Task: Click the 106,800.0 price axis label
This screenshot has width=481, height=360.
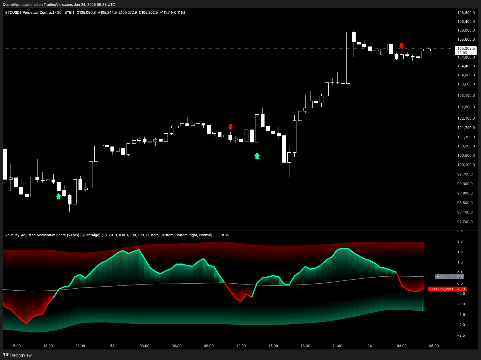Action: [466, 13]
